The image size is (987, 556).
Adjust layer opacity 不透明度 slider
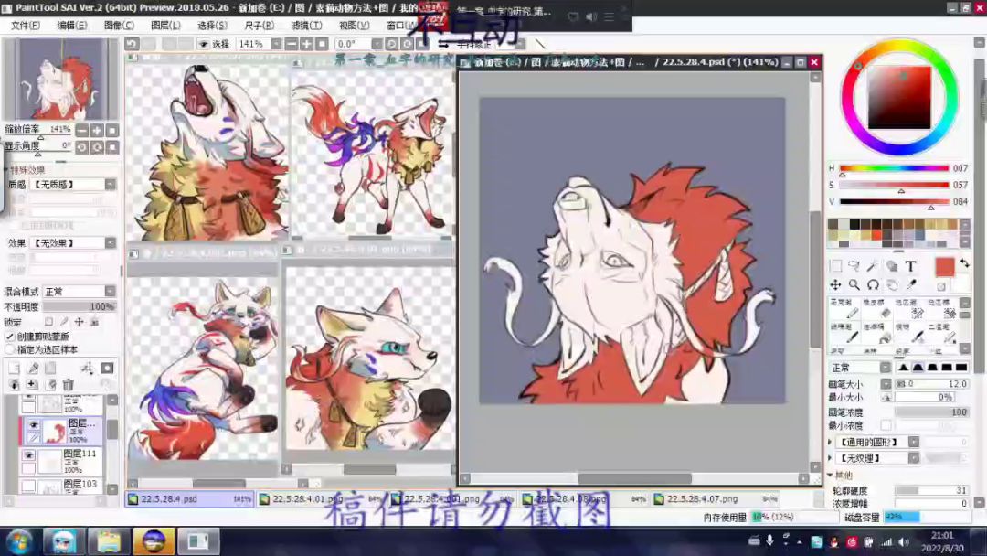(80, 306)
